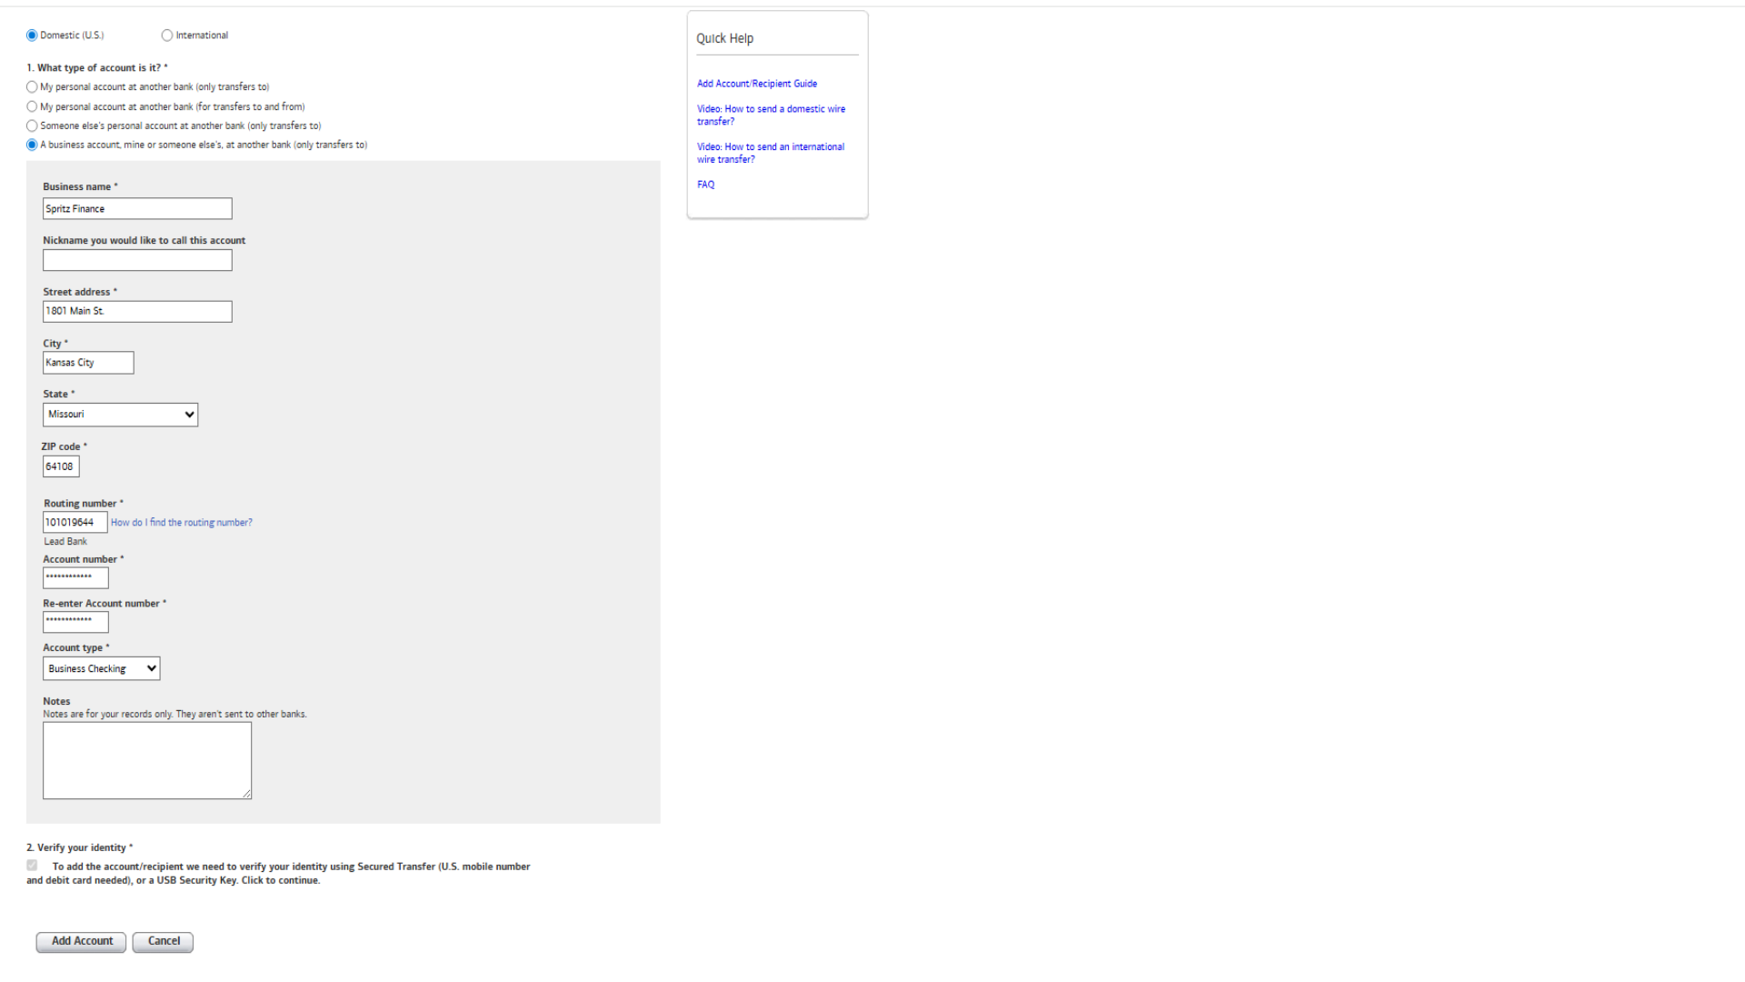Choose 'My personal account' transfers-to-only option
Viewport: 1745px width, 982px height.
32,87
